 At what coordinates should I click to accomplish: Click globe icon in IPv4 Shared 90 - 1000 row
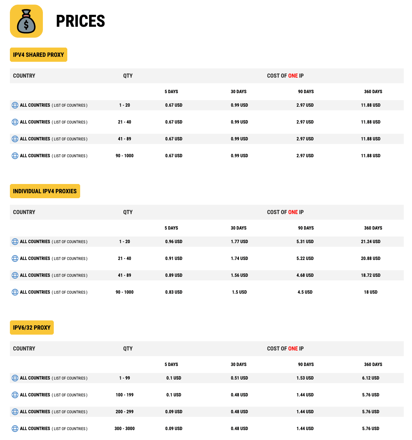[x=15, y=156]
